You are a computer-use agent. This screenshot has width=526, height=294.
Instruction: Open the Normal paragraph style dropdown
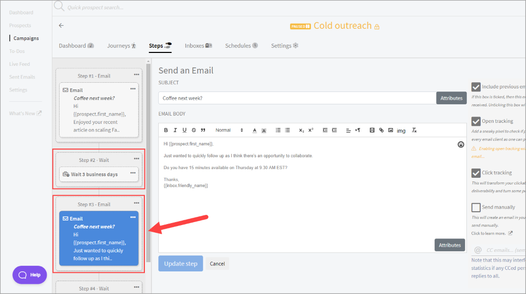click(226, 131)
